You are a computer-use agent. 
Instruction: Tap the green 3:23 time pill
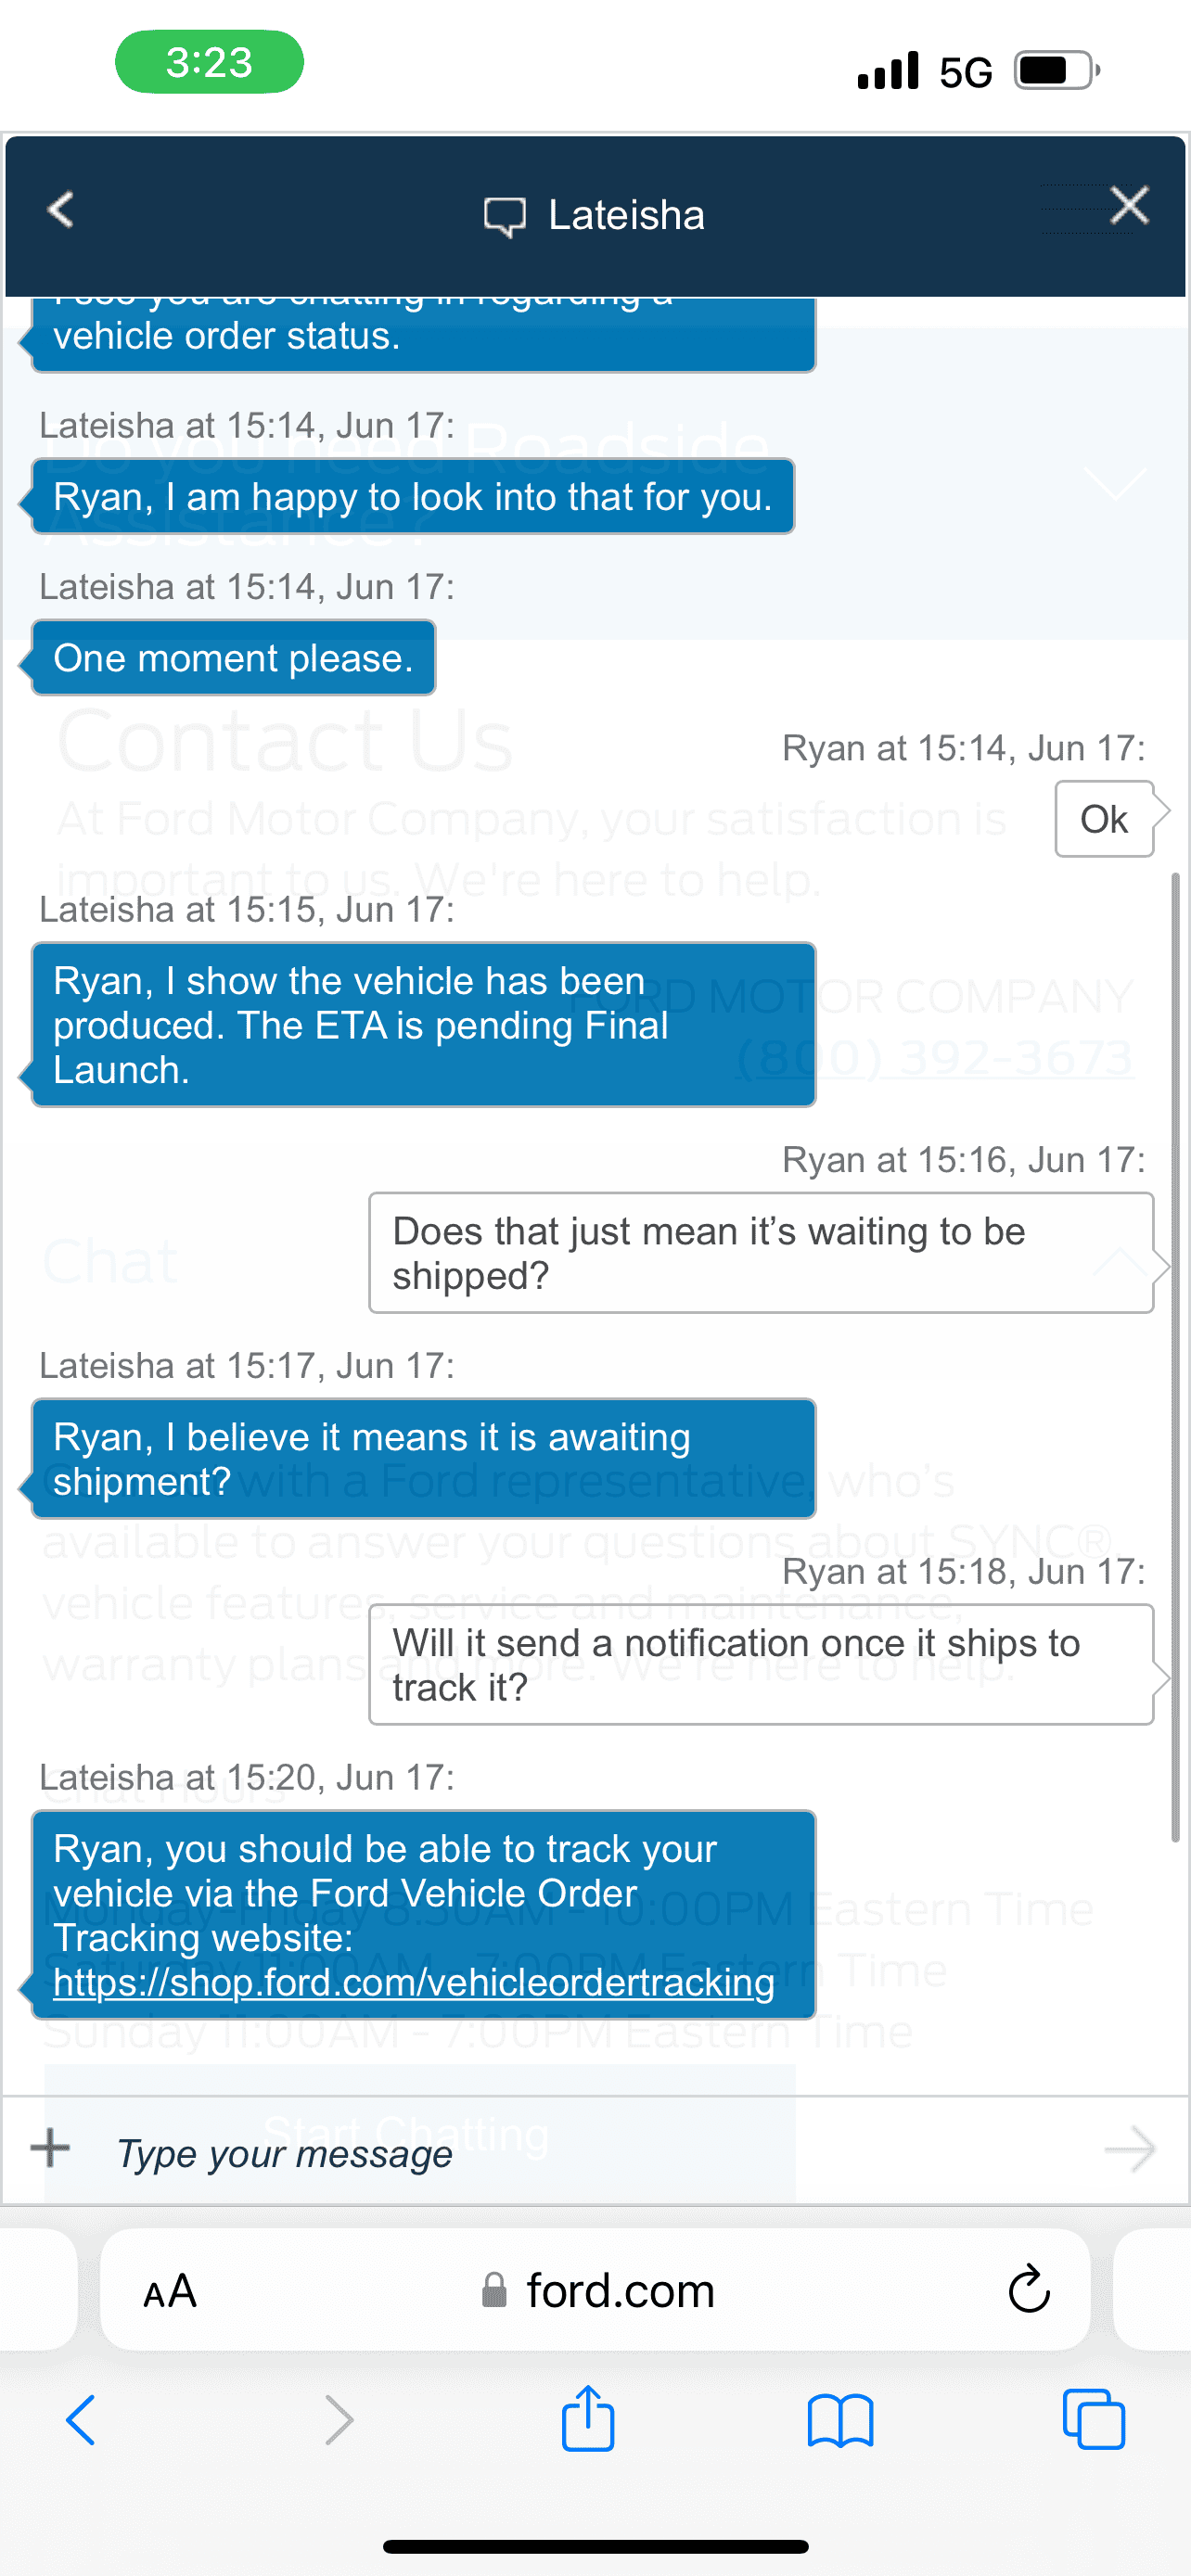pos(209,62)
